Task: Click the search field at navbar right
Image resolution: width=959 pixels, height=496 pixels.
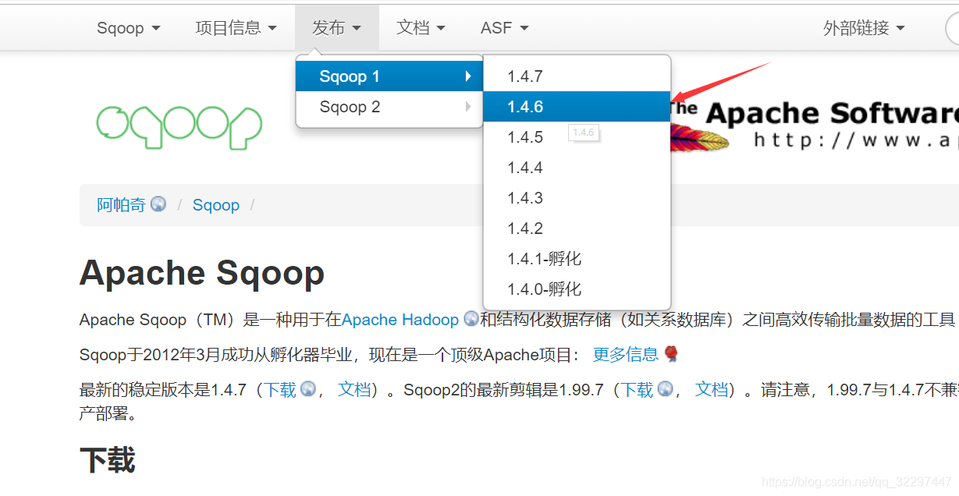Action: (x=952, y=29)
